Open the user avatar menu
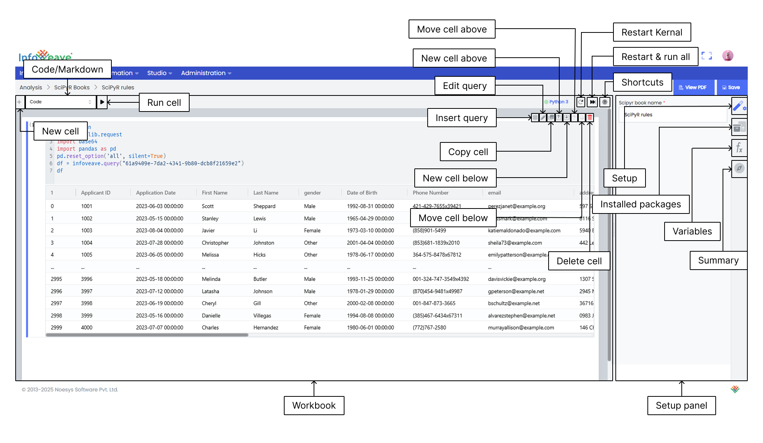 click(728, 56)
